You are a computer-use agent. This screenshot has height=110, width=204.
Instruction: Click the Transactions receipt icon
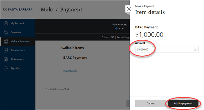point(6,50)
